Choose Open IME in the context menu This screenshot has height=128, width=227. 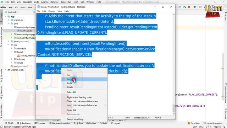pyautogui.click(x=84, y=110)
